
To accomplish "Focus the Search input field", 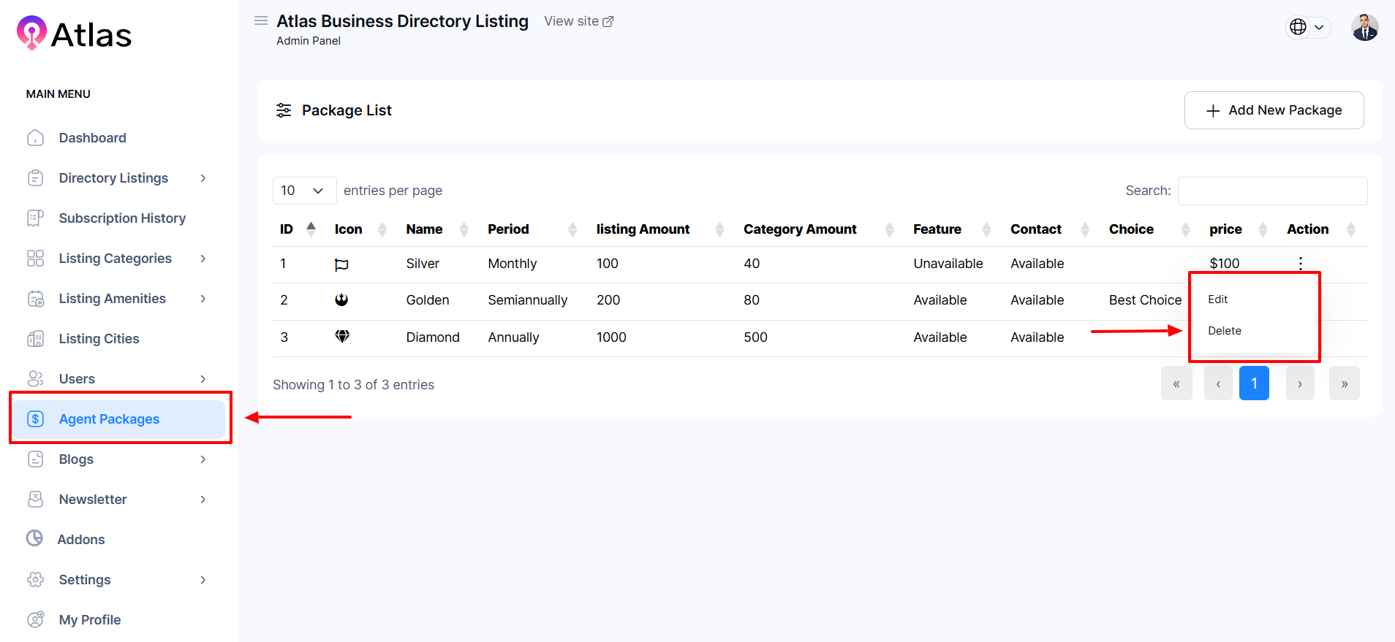I will tap(1272, 191).
